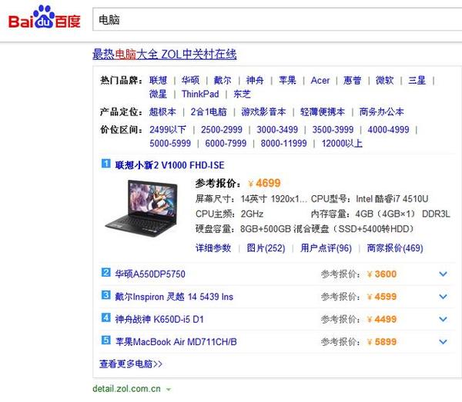Expand the 华硕A550DP5750 row chevron
462x402 pixels.
(x=443, y=274)
